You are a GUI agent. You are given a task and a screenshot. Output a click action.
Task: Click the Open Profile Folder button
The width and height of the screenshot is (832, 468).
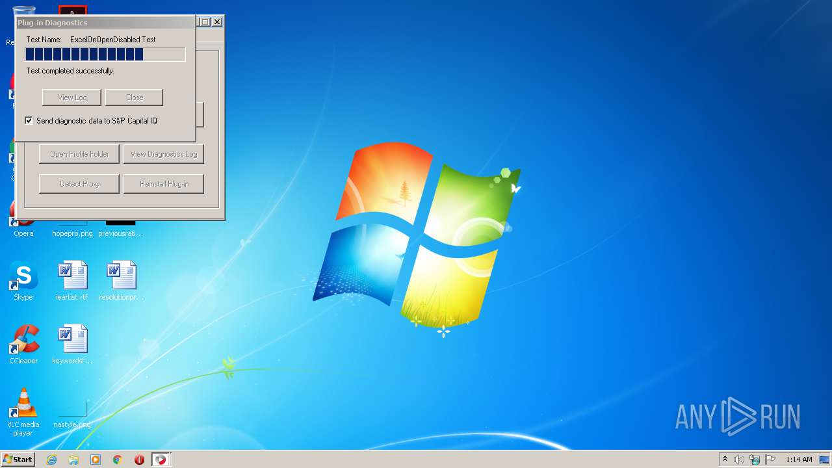pyautogui.click(x=79, y=154)
